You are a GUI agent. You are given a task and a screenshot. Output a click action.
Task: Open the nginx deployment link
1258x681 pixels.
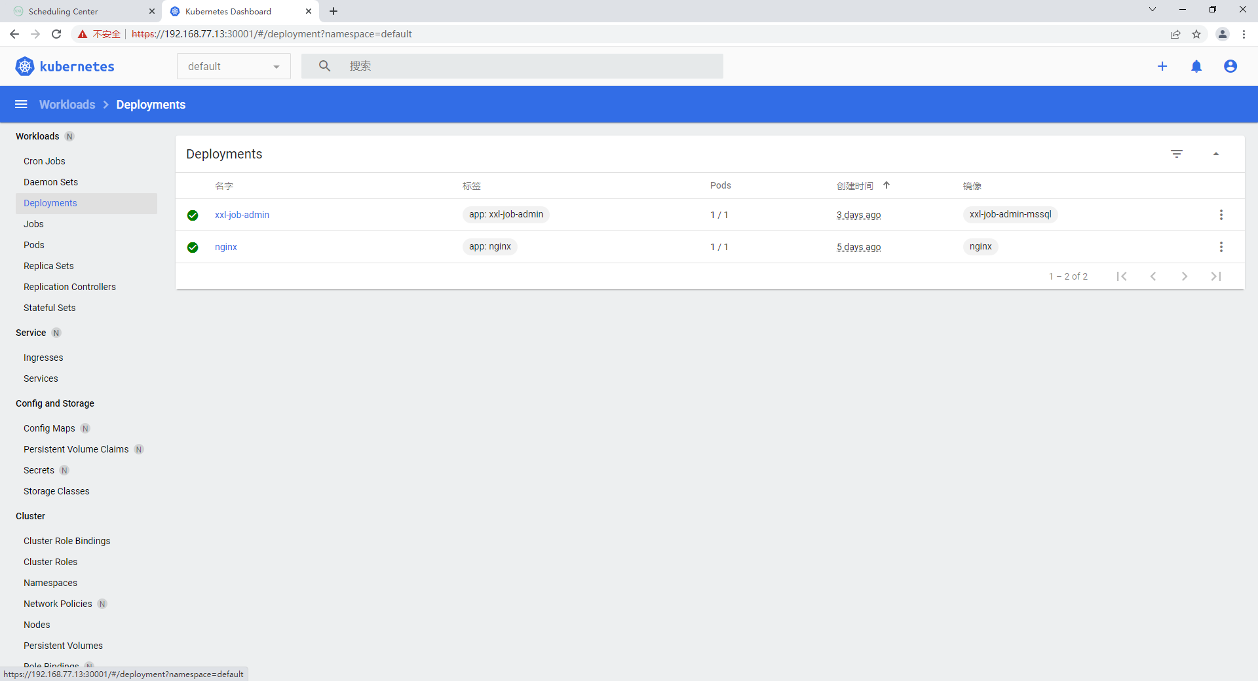(x=226, y=247)
